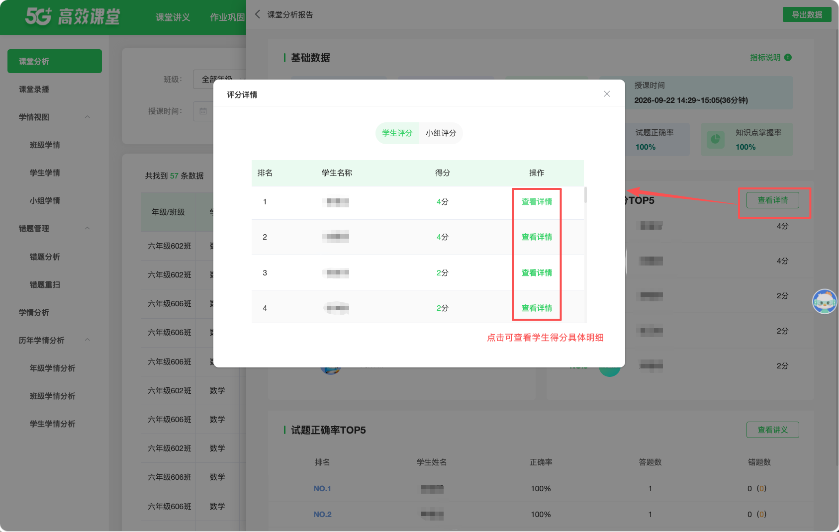Click the NO.1 rank in 试题正确率TOP5

click(322, 489)
